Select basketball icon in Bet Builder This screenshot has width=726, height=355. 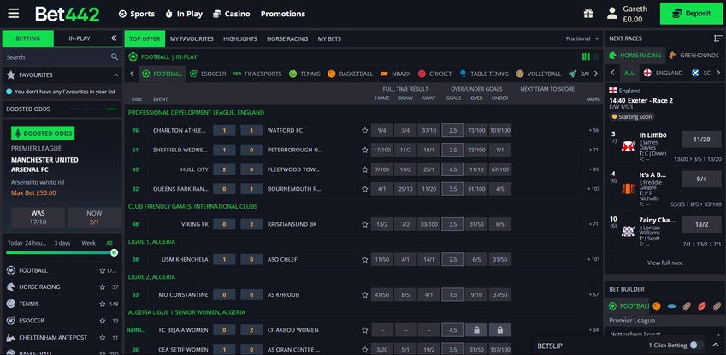pyautogui.click(x=657, y=306)
